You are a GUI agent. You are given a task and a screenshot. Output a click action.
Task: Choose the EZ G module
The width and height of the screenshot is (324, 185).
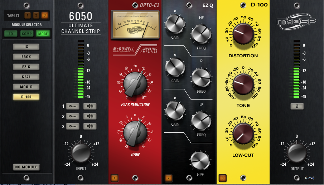click(x=26, y=67)
